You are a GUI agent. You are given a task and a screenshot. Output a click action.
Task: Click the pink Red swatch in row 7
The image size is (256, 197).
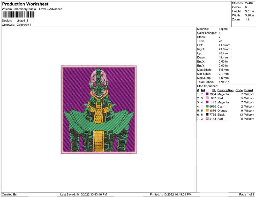click(x=207, y=118)
